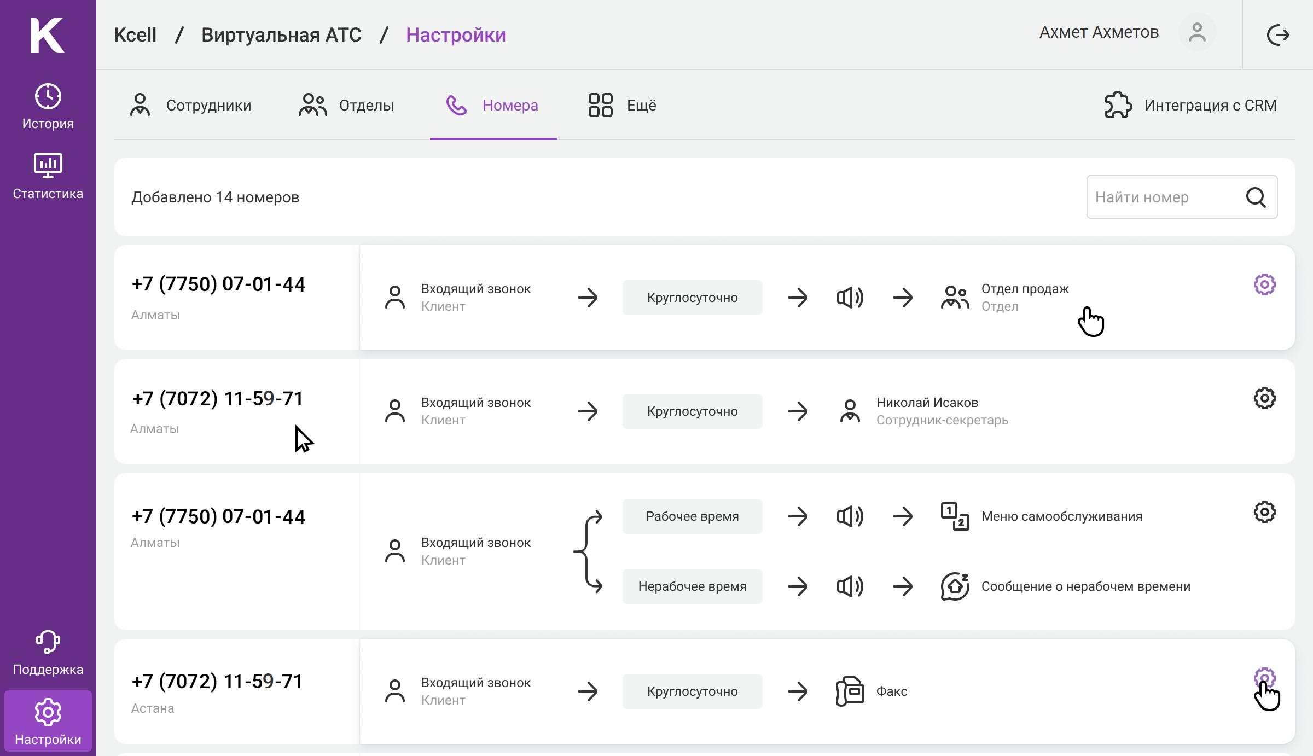The width and height of the screenshot is (1313, 756).
Task: Click the Факс machine icon
Action: pos(850,691)
